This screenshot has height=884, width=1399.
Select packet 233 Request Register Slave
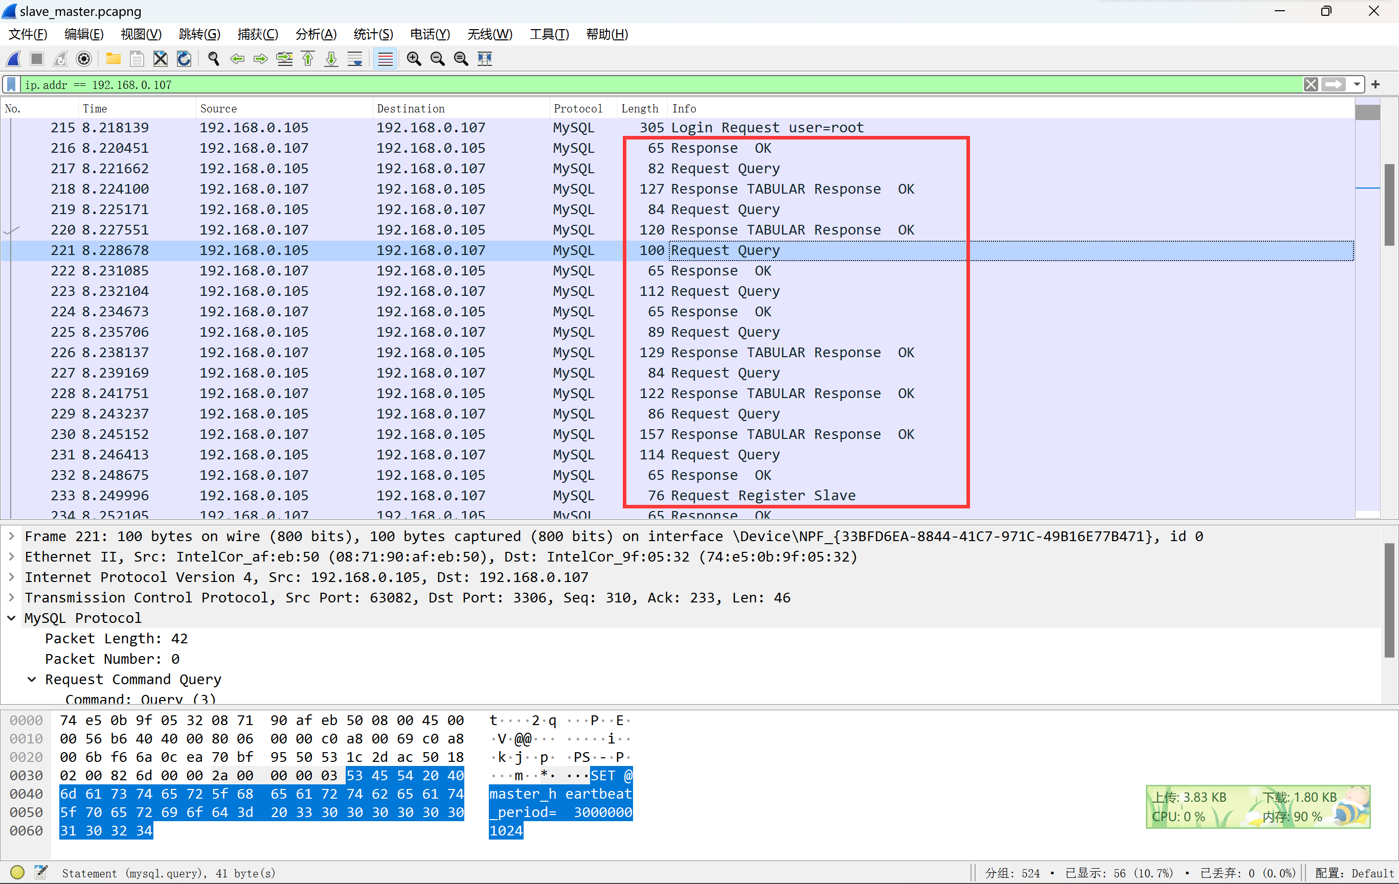tap(678, 496)
